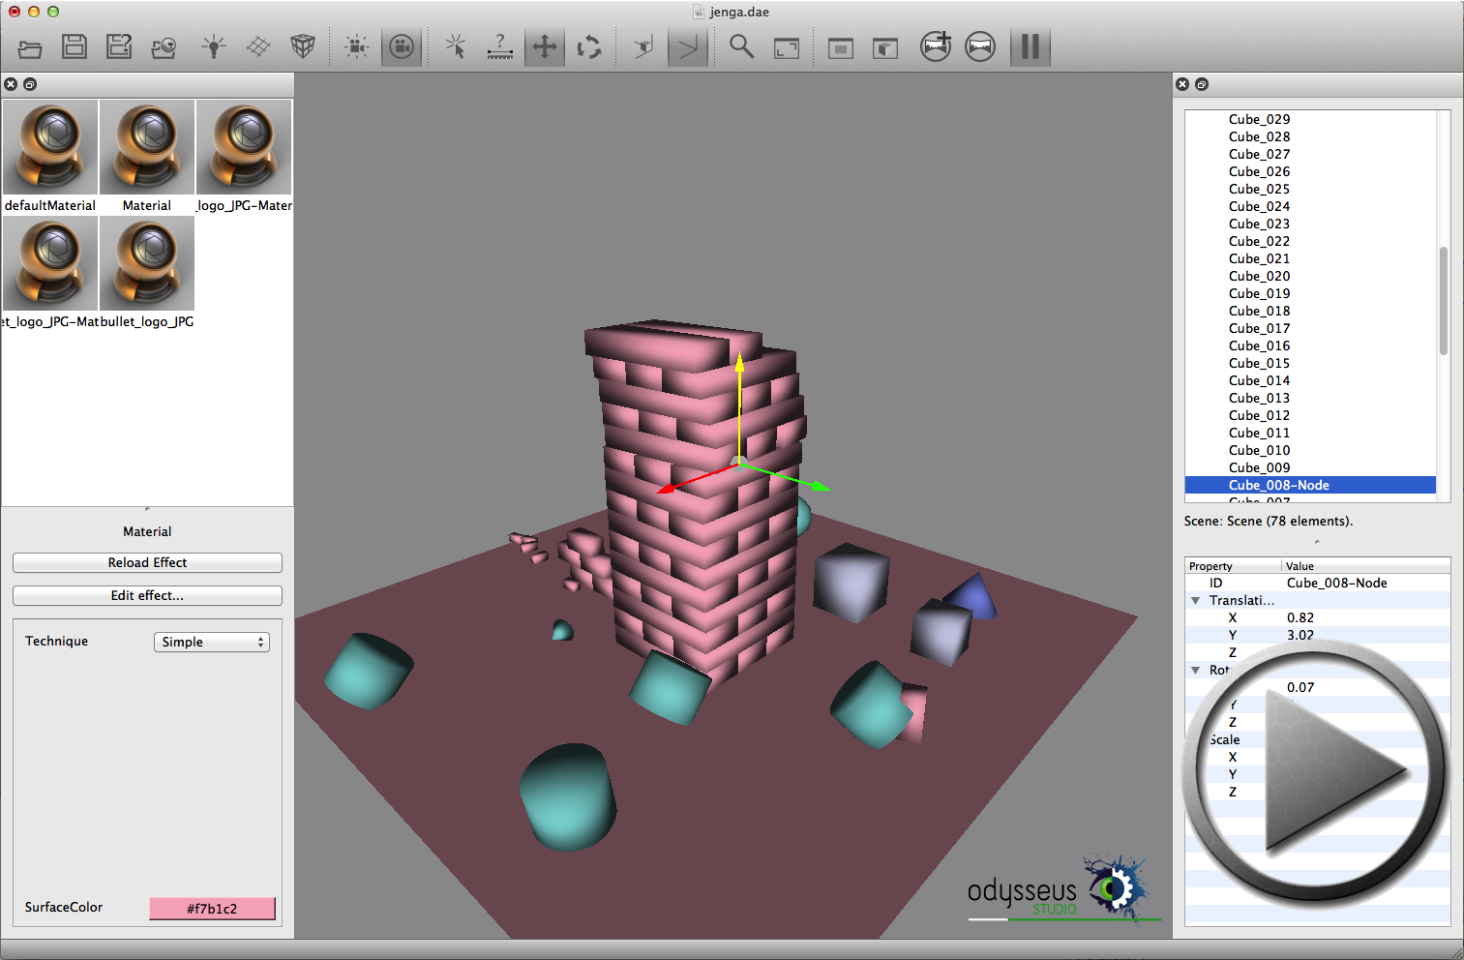Select Cube_017 in the scene tree

click(x=1259, y=329)
